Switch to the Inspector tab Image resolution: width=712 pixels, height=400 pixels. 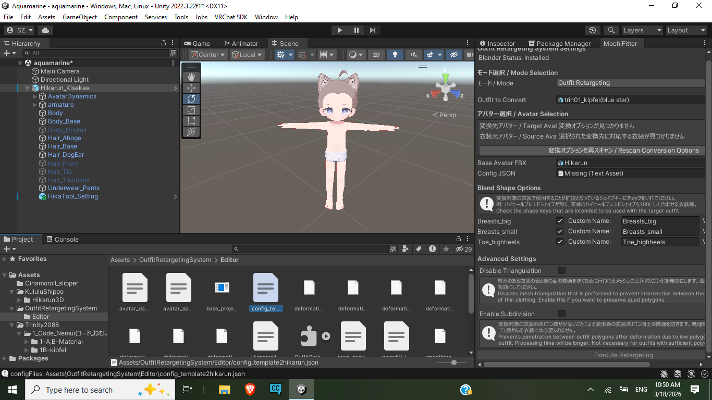(x=497, y=43)
